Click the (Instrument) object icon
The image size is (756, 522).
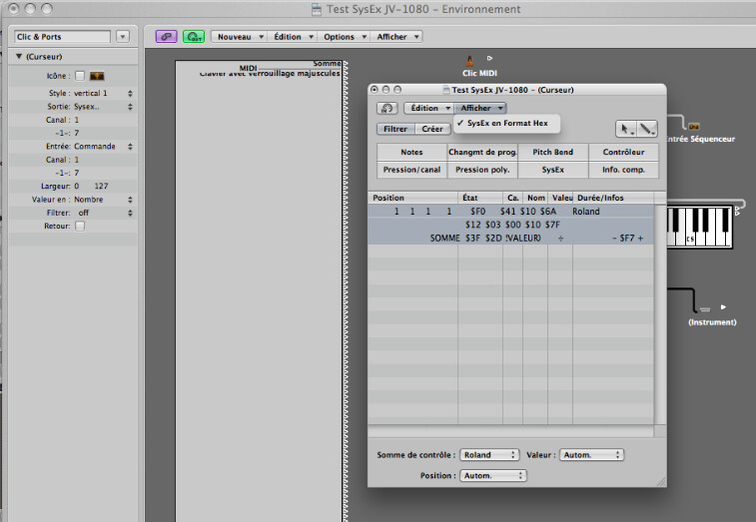(x=705, y=309)
